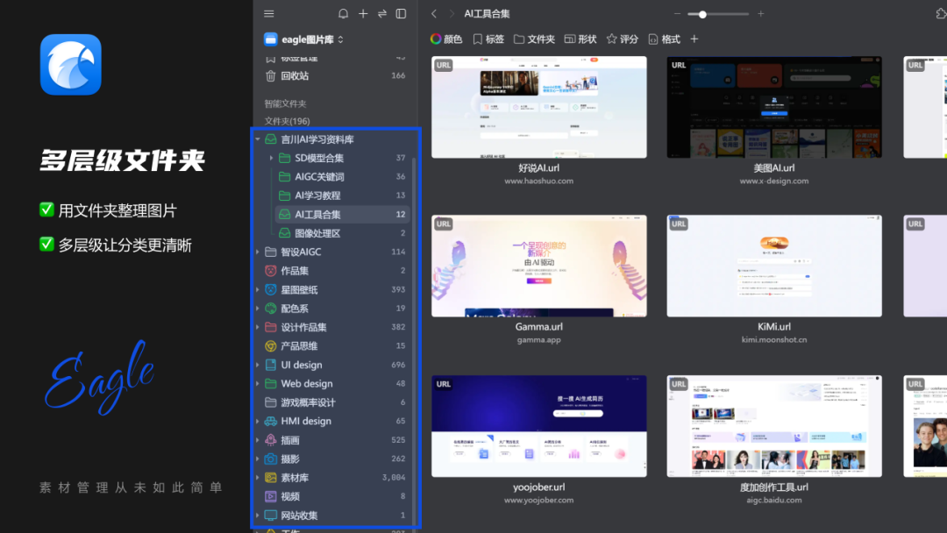Filter by 形状 shape
The image size is (947, 533).
click(580, 39)
